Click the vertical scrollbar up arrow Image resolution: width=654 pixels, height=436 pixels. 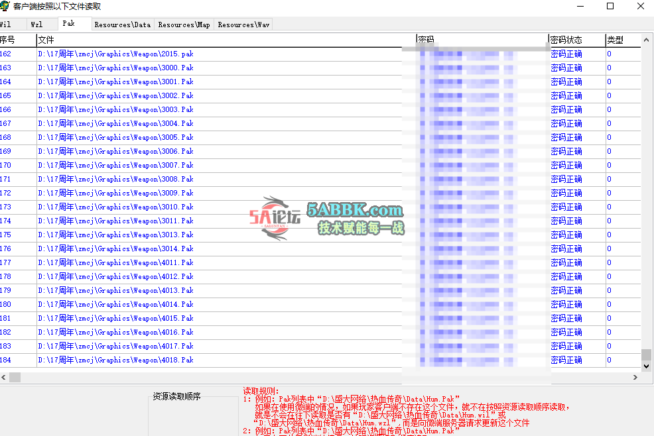click(646, 40)
